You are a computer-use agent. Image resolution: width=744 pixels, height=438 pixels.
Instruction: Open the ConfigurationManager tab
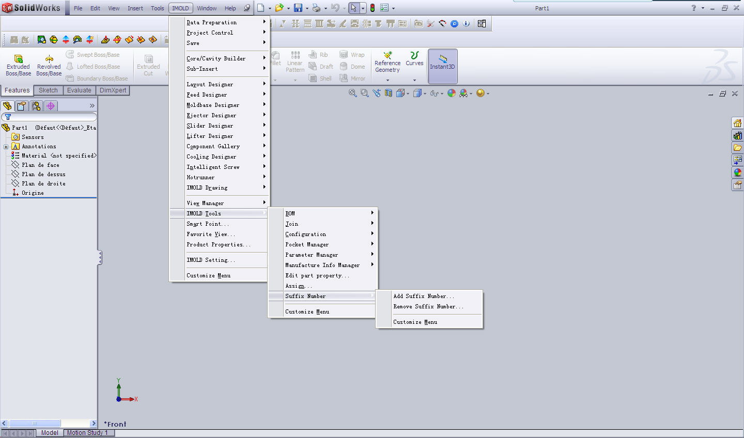[x=36, y=106]
